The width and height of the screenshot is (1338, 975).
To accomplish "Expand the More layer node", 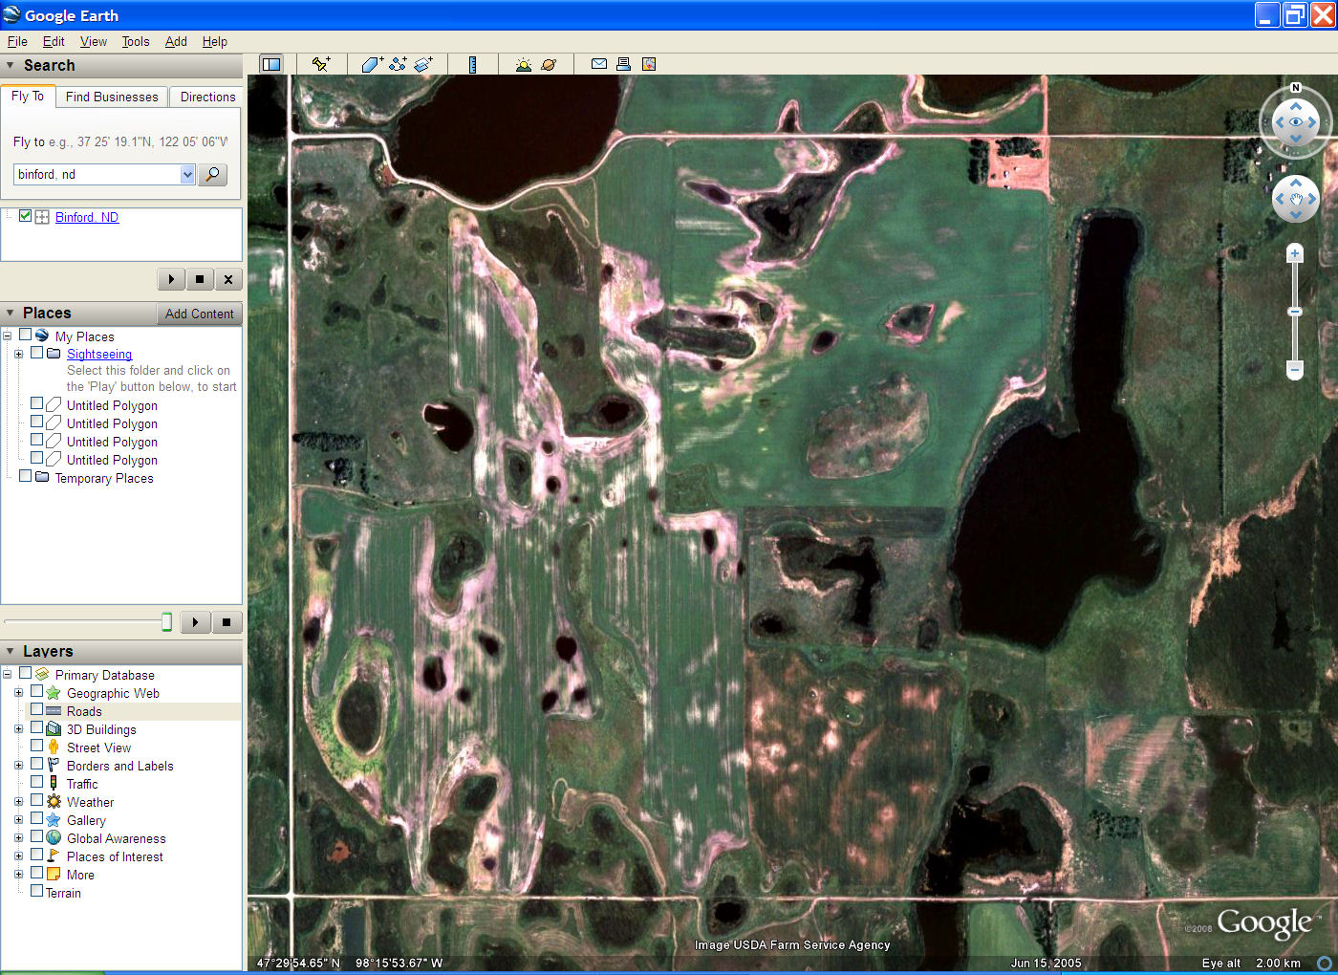I will click(18, 874).
